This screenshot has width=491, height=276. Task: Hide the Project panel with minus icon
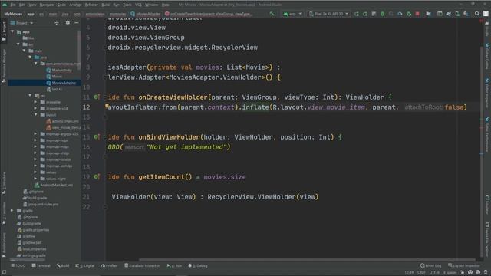pyautogui.click(x=77, y=23)
